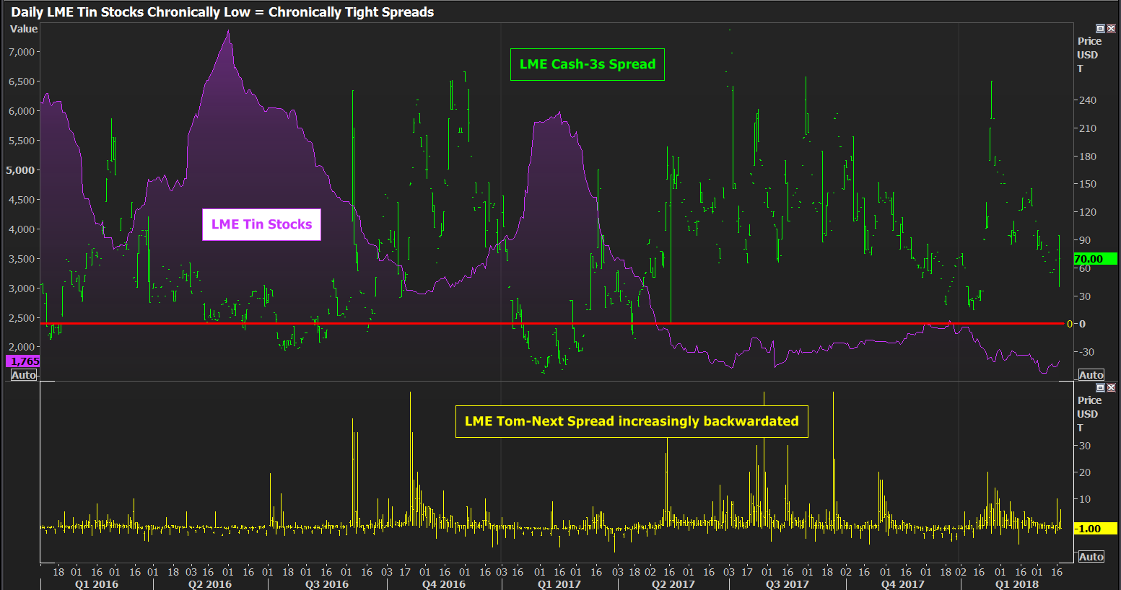Image resolution: width=1121 pixels, height=590 pixels.
Task: Toggle Auto scale on lower pane Price axis
Action: pos(1091,557)
